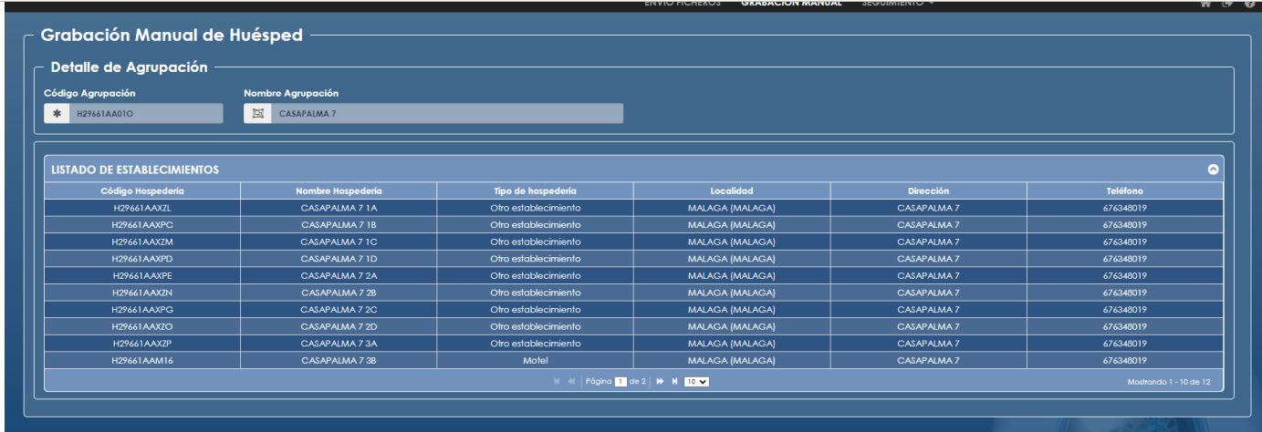This screenshot has height=432, width=1262.
Task: Select code cell H29661AAXZO
Action: point(142,326)
